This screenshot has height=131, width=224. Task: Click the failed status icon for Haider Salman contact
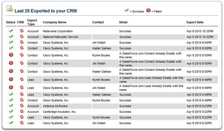tap(11, 71)
